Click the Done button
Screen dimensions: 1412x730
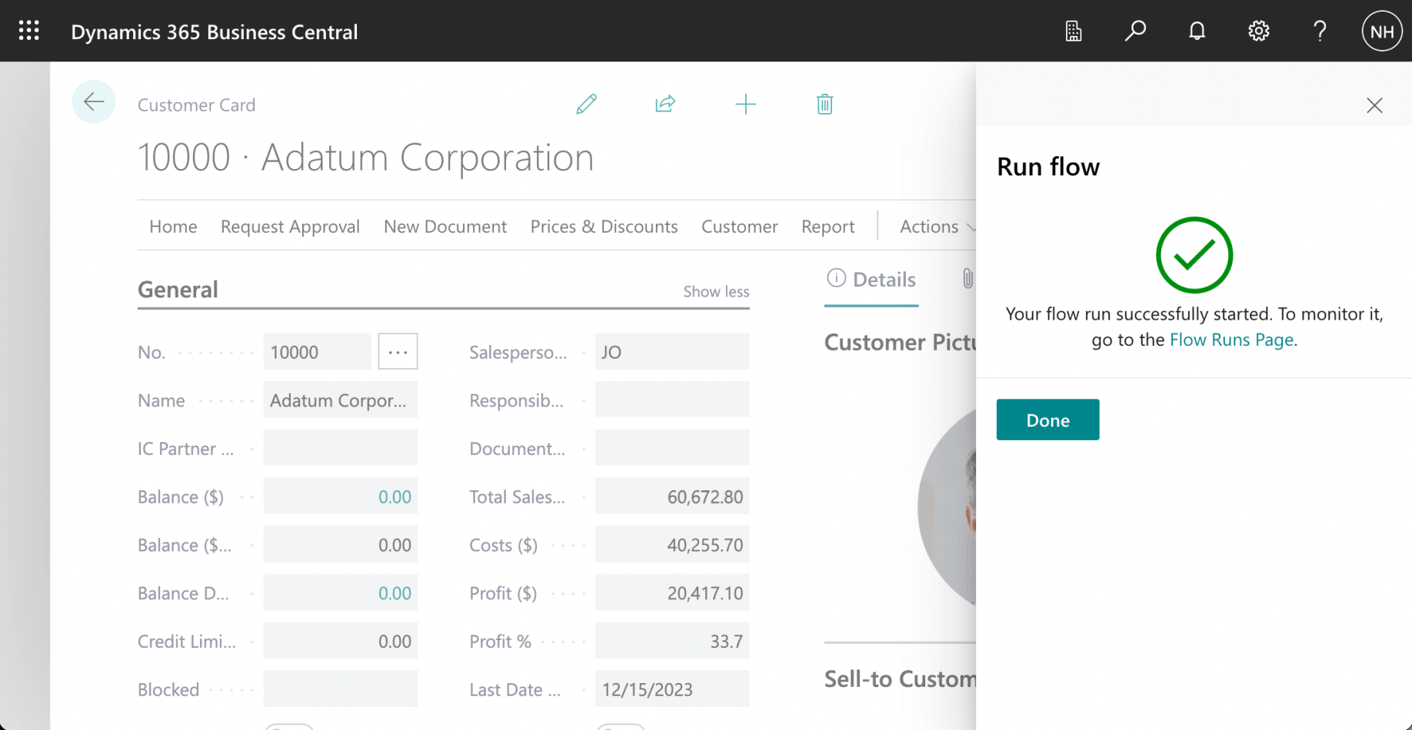[1047, 420]
